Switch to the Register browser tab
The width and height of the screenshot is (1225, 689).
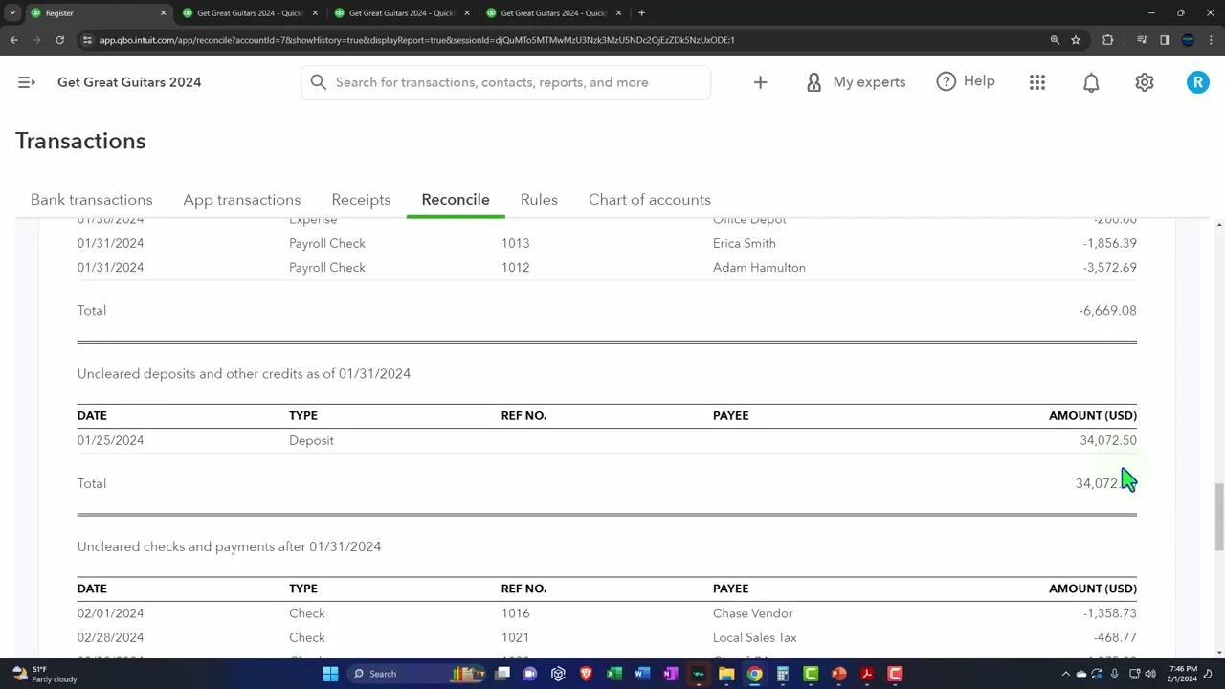point(96,12)
